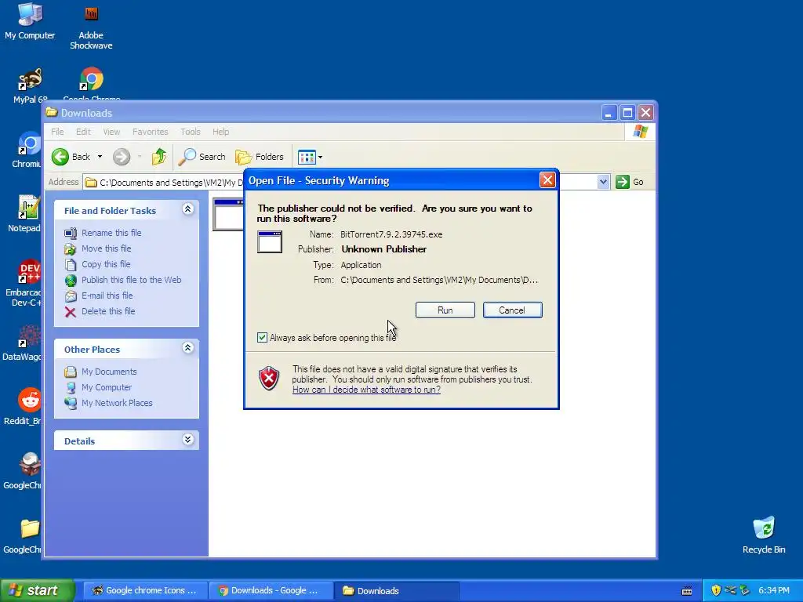Click the folder icon in the Downloads title bar

click(52, 112)
